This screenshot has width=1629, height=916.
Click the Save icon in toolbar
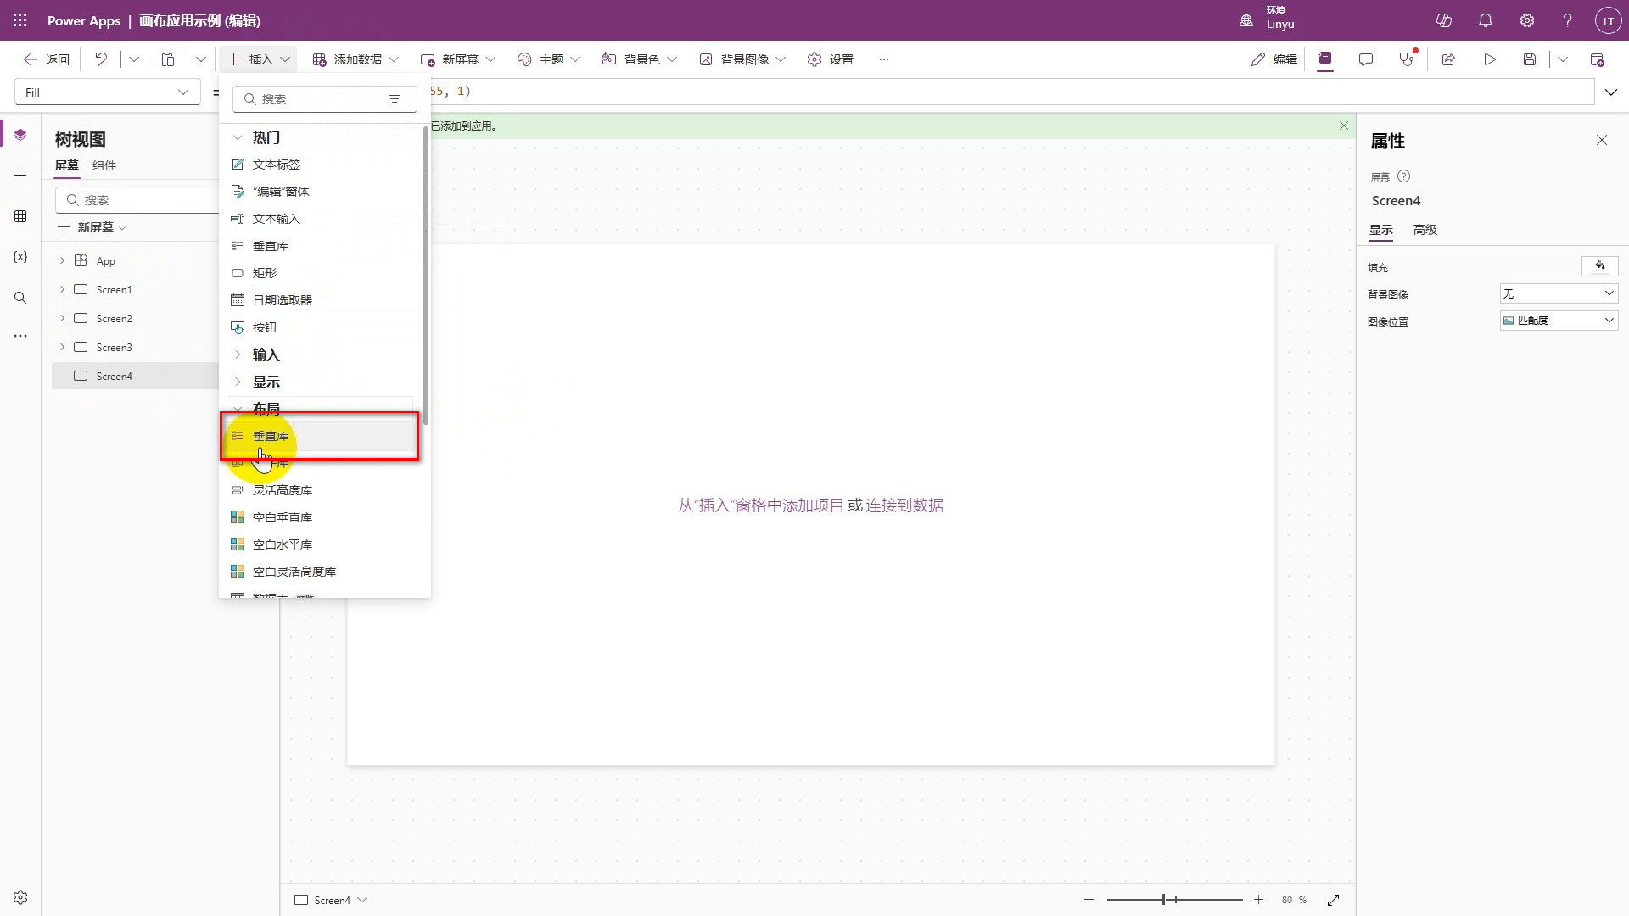pos(1529,59)
